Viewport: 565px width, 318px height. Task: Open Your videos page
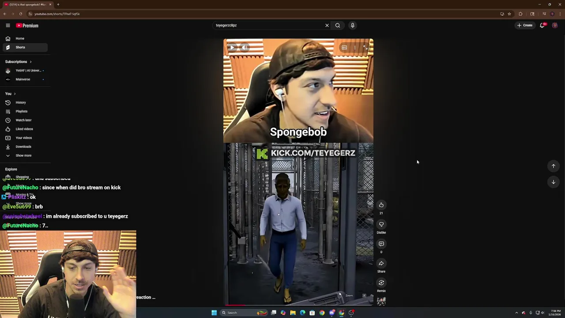(25, 138)
